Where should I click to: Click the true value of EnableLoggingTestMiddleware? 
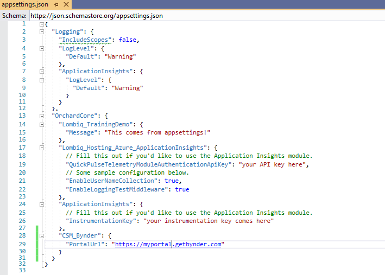pyautogui.click(x=182, y=189)
